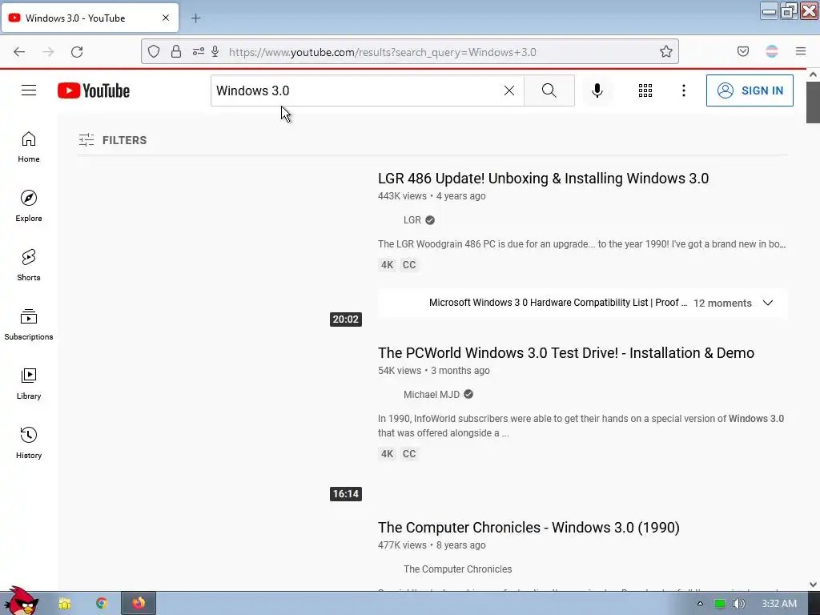Show hidden system tray icons
Image resolution: width=820 pixels, height=615 pixels.
pos(700,604)
